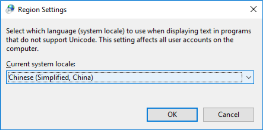Screen dimensions: 263x130
Task: Click the system locale description paragraph
Action: [x=128, y=40]
